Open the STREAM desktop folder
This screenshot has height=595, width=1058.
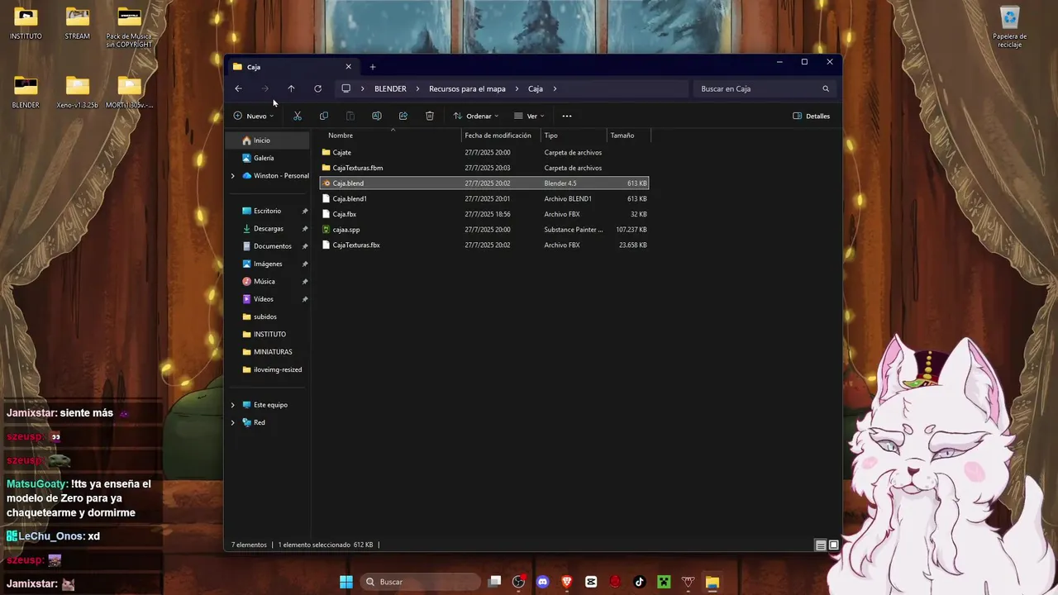pyautogui.click(x=78, y=24)
